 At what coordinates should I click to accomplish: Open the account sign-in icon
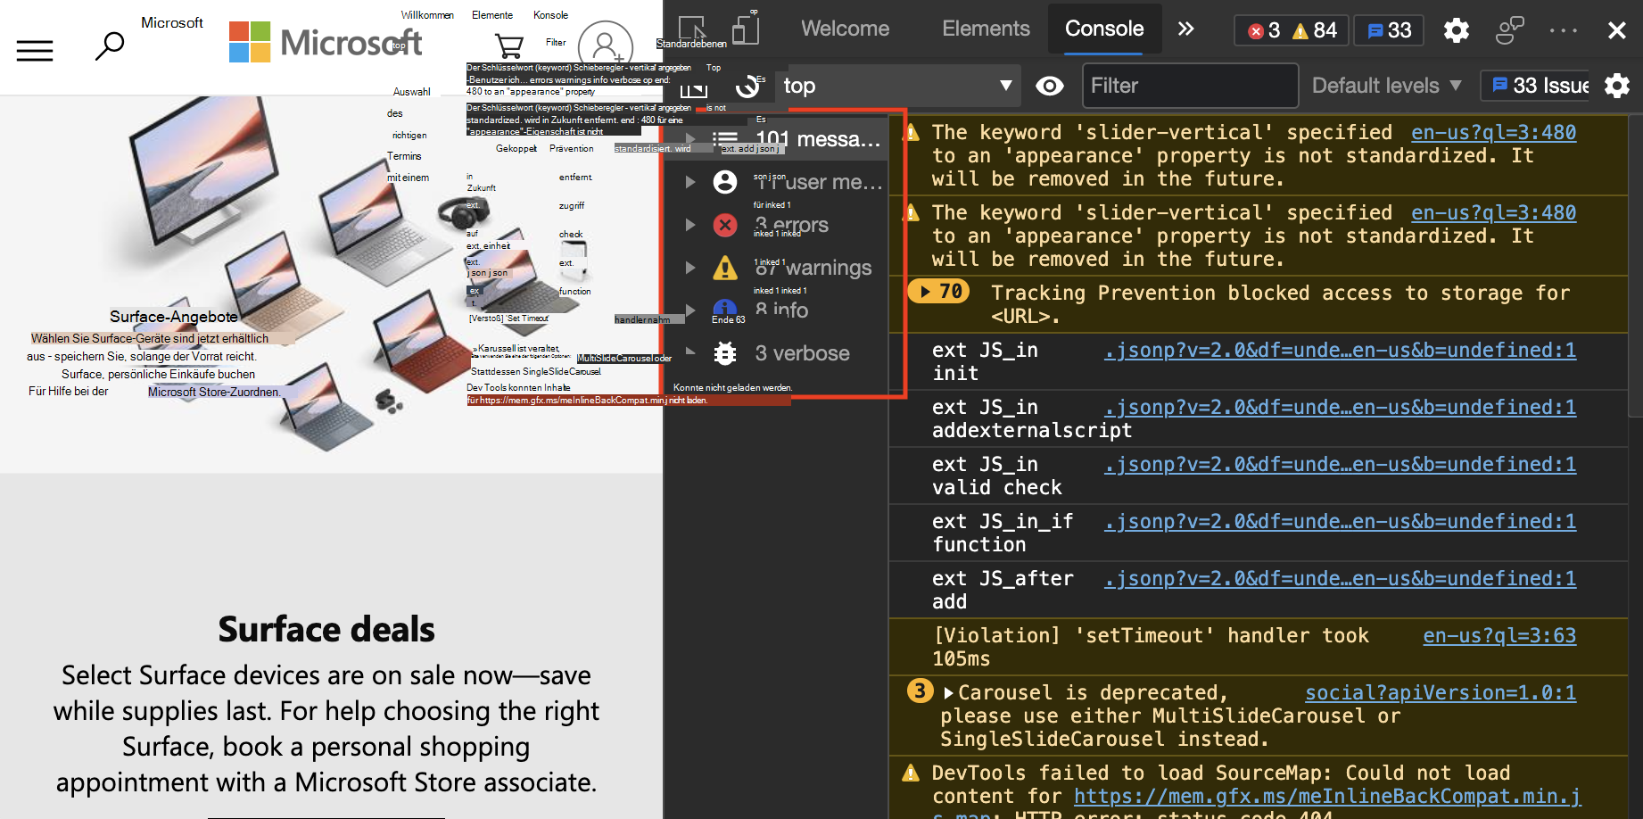coord(606,46)
